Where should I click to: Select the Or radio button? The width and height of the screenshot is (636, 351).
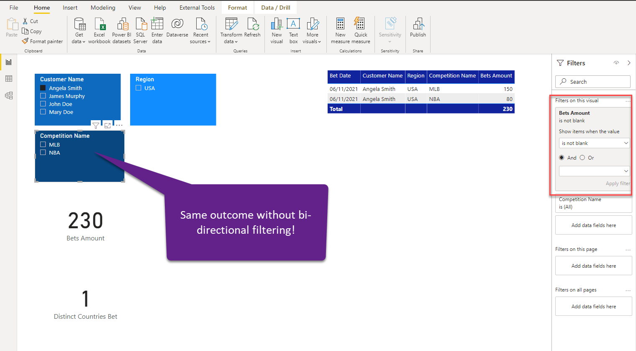point(582,157)
